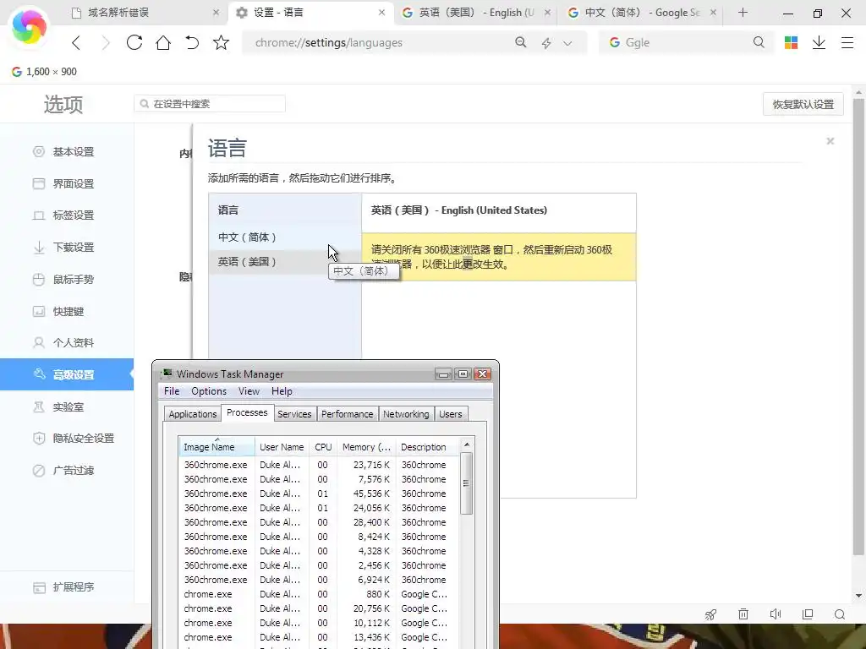Switch to Users tab in Task Manager
866x649 pixels.
pos(451,414)
